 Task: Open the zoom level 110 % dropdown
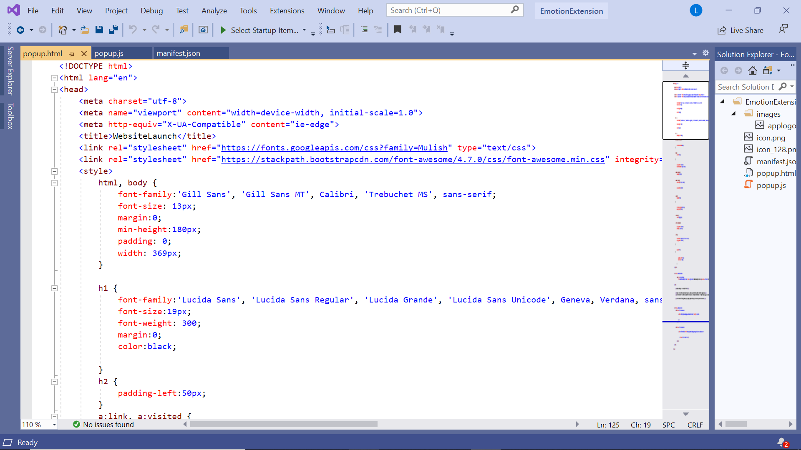54,425
